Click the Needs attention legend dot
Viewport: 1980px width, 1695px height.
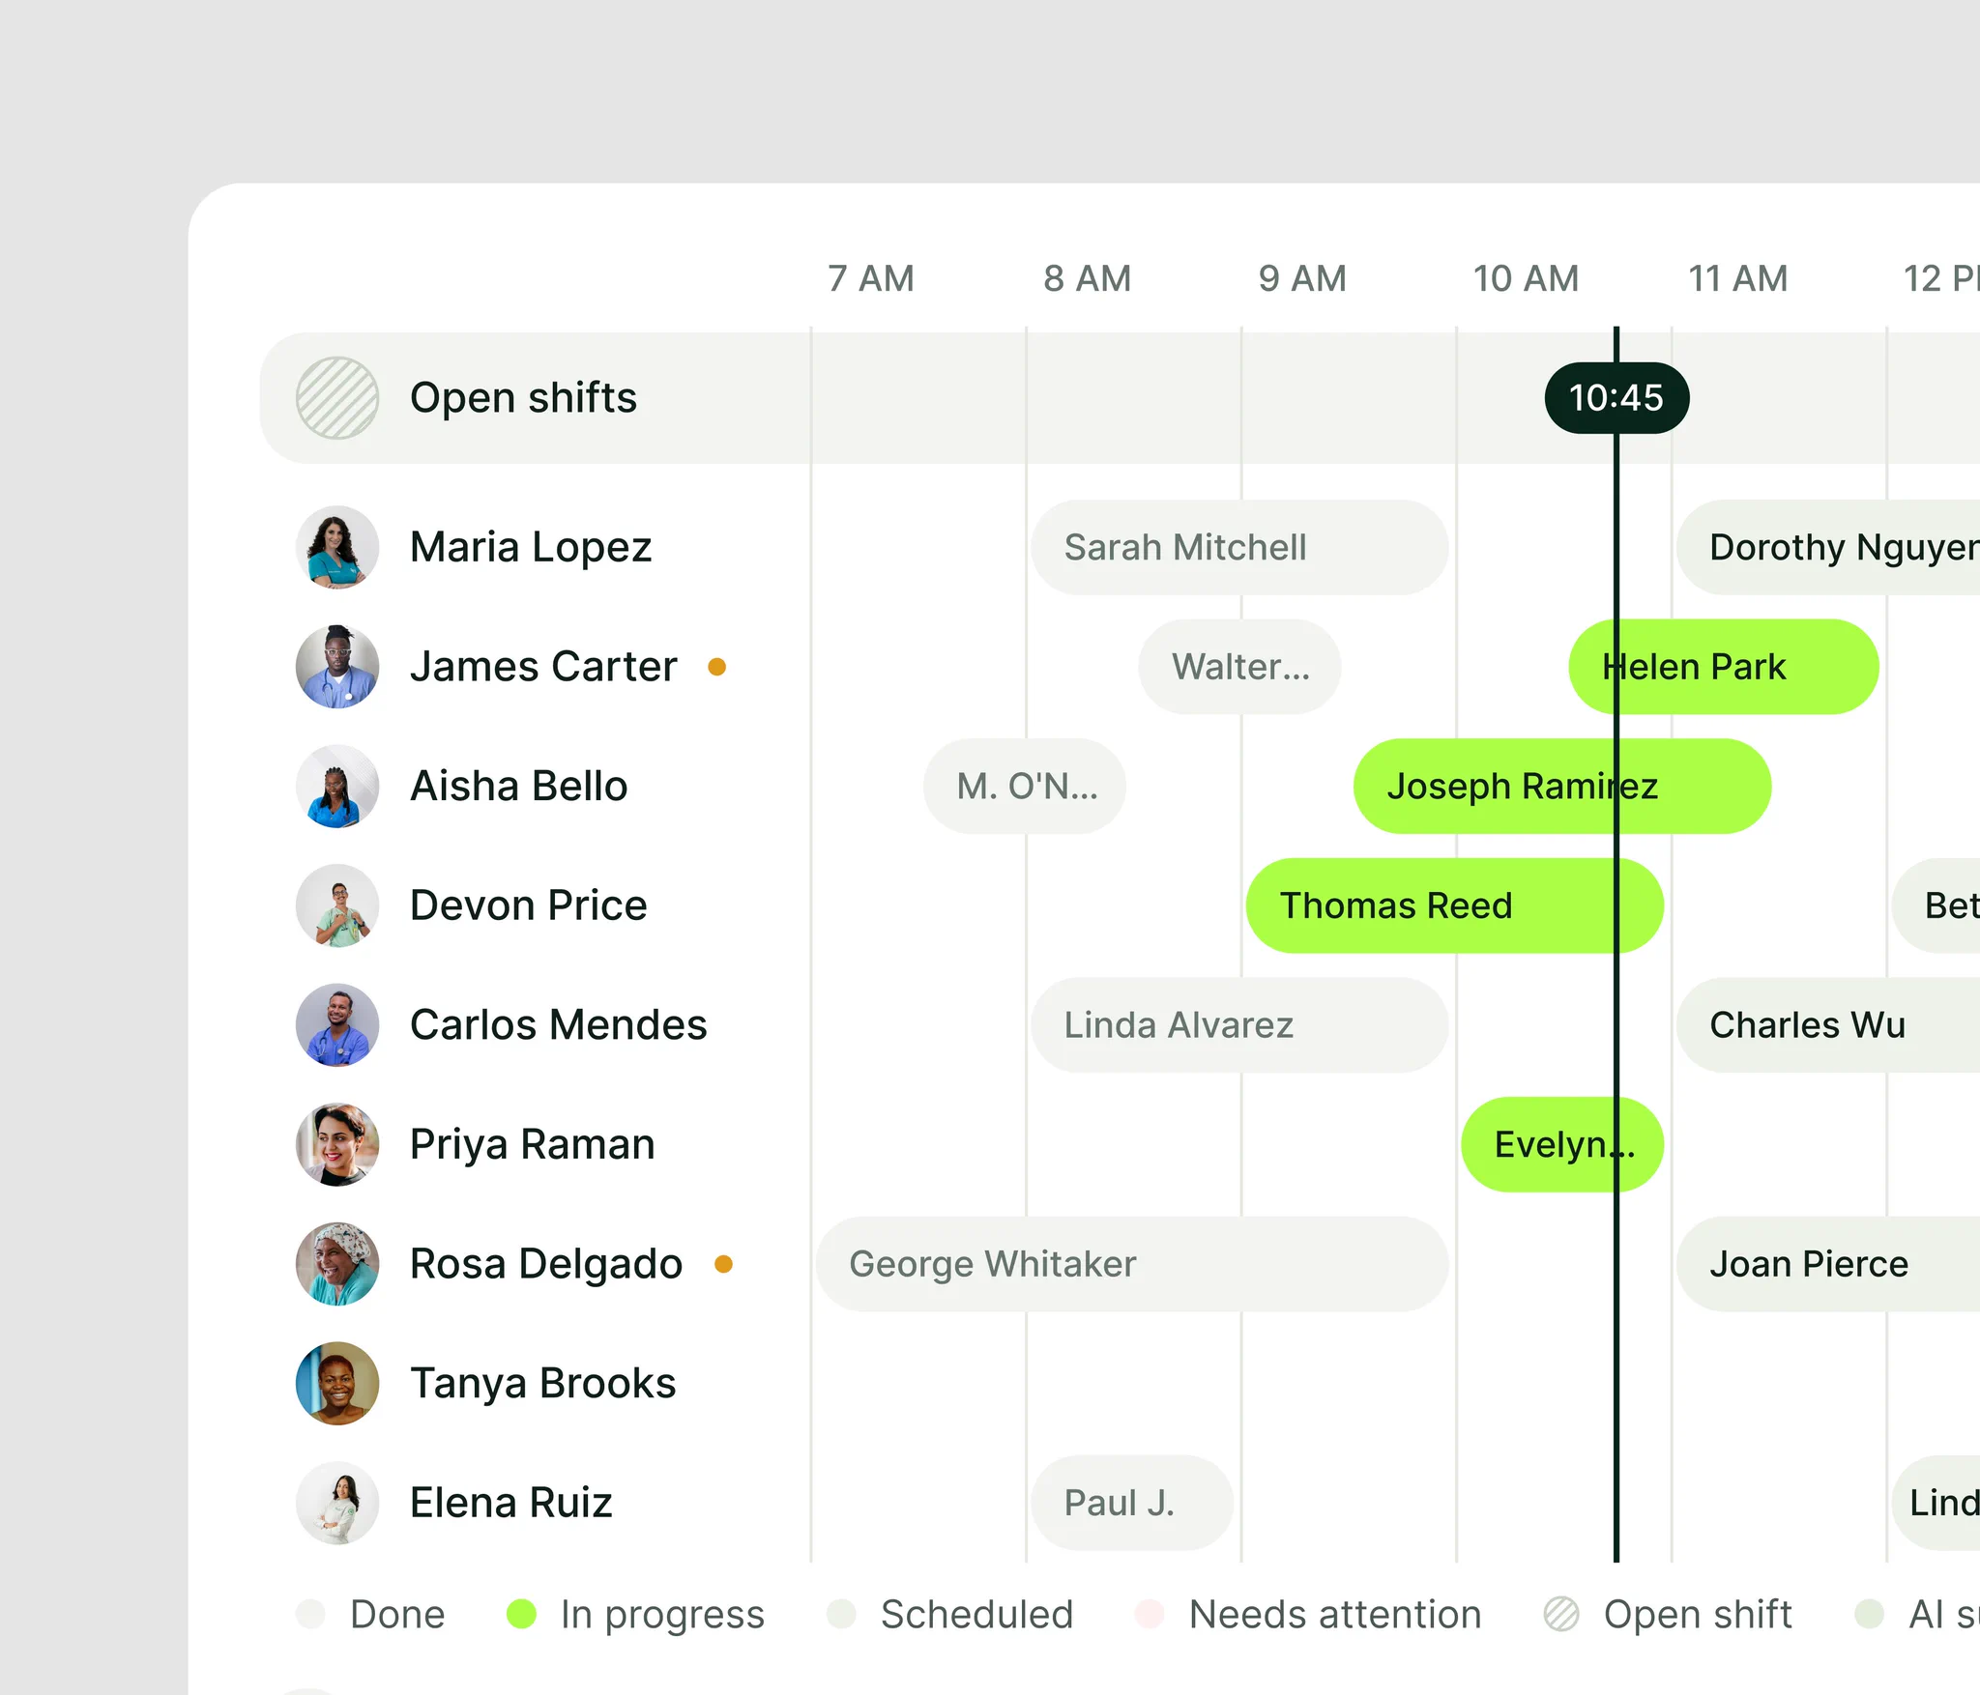[1150, 1614]
